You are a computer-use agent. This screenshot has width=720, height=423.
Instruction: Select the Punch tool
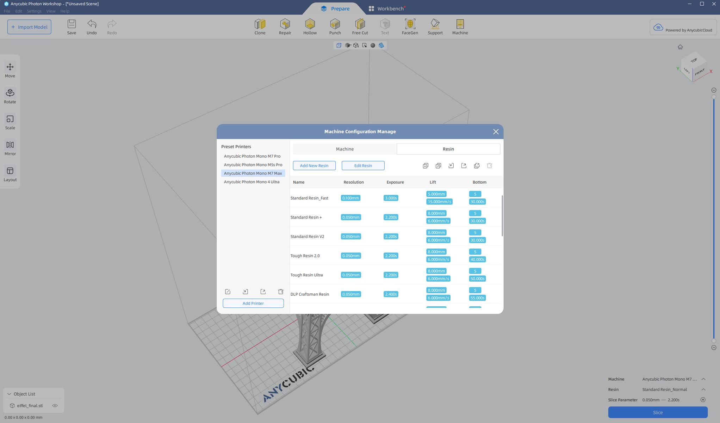tap(335, 27)
